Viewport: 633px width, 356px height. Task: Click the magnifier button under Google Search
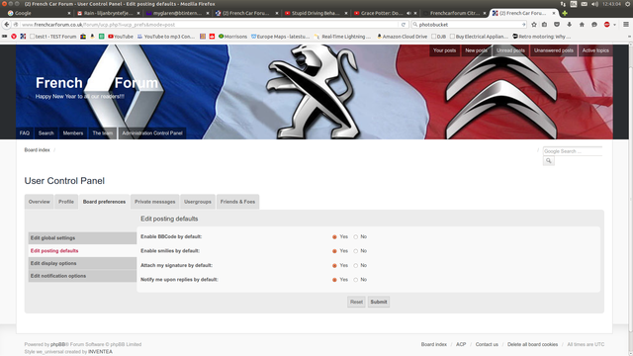[x=549, y=160]
